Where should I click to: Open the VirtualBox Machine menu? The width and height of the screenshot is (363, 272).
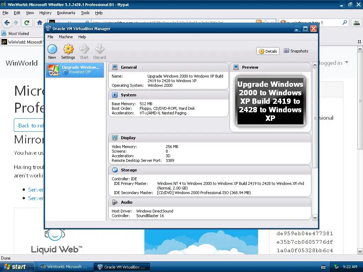pos(66,37)
